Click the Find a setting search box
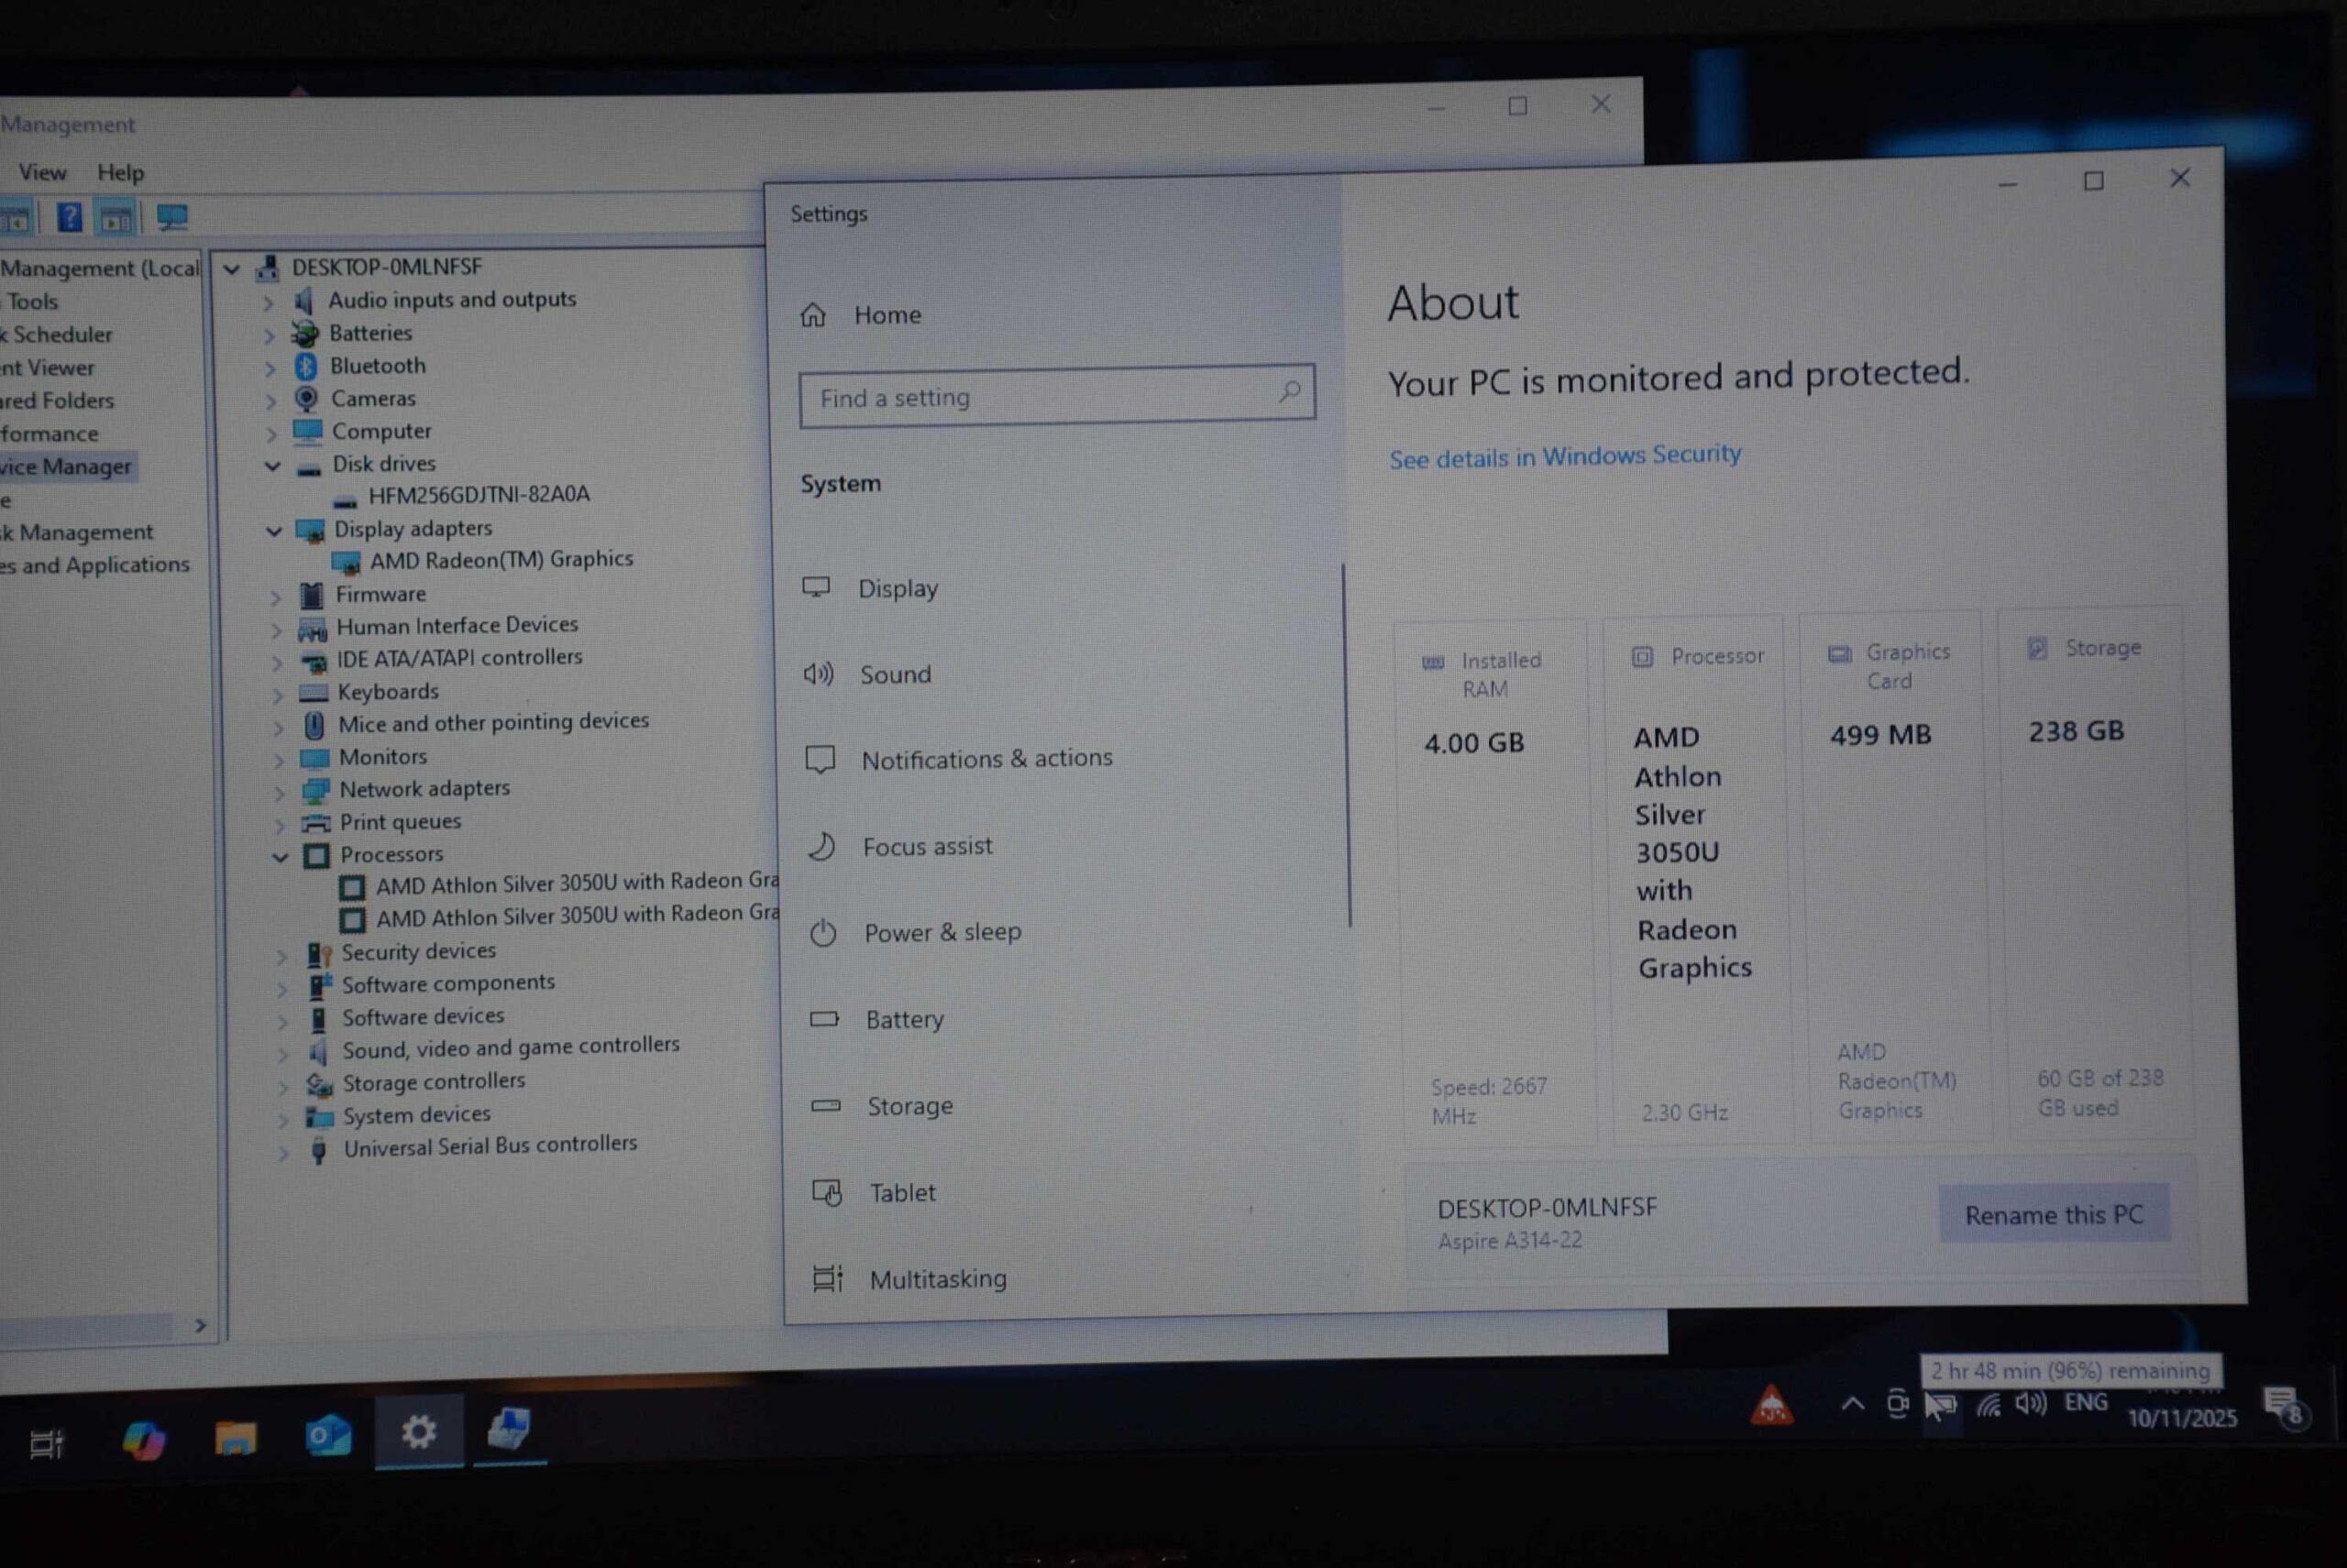The height and width of the screenshot is (1568, 2347). pyautogui.click(x=1041, y=397)
